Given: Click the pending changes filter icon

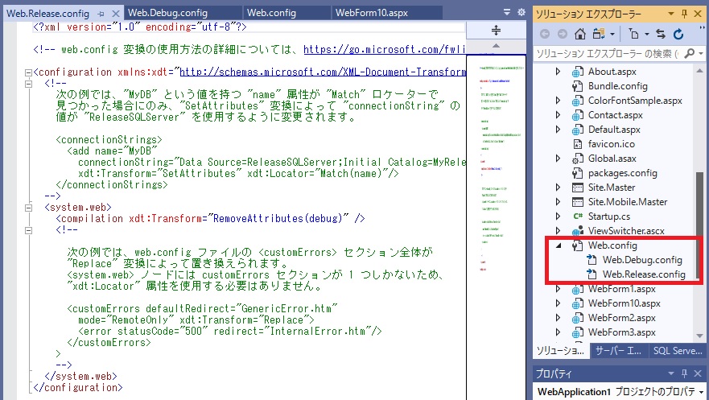Looking at the screenshot, I should (x=634, y=34).
